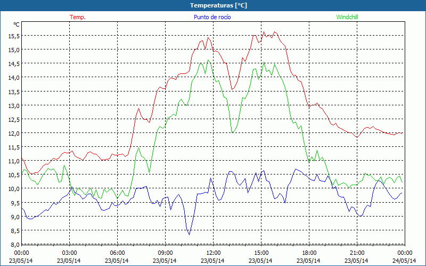Select the green 'Windchill' legend label

[x=347, y=17]
